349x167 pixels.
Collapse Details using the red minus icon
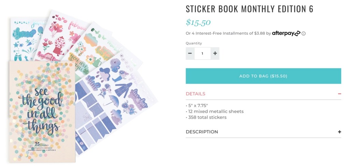pyautogui.click(x=339, y=94)
